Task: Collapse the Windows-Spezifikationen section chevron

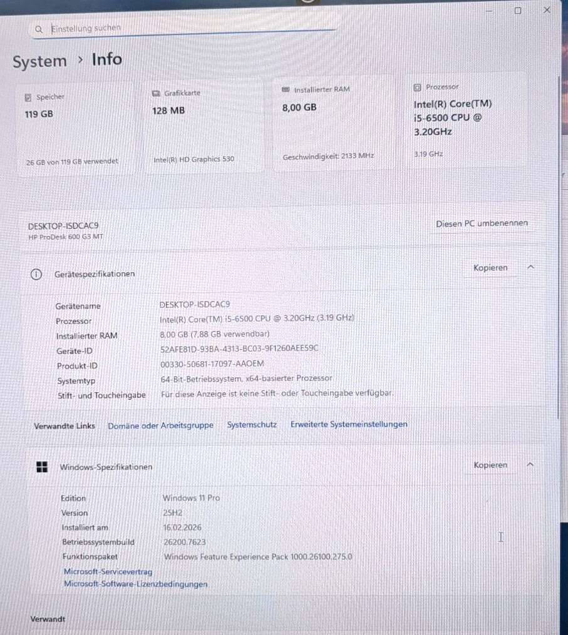Action: (x=530, y=464)
